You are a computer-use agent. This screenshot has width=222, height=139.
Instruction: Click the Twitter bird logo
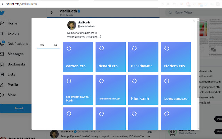2,13
